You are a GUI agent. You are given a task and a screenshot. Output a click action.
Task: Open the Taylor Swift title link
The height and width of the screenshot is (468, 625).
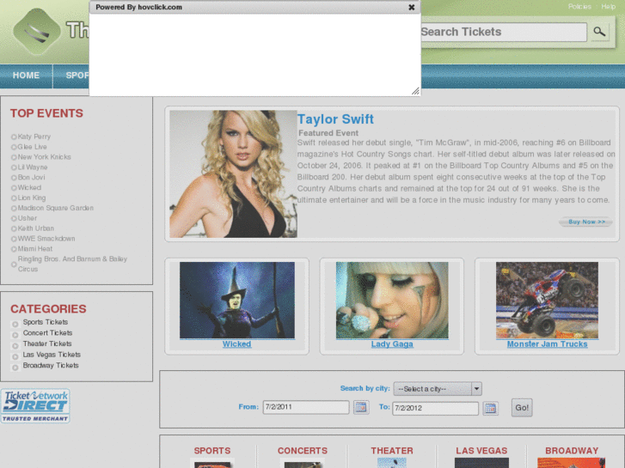335,119
